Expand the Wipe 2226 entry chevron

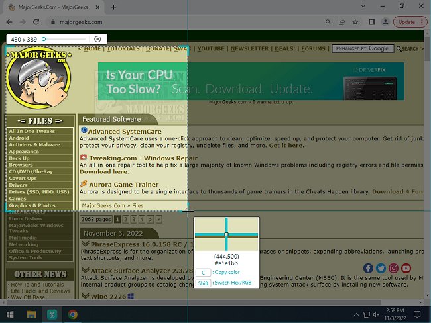(86, 296)
